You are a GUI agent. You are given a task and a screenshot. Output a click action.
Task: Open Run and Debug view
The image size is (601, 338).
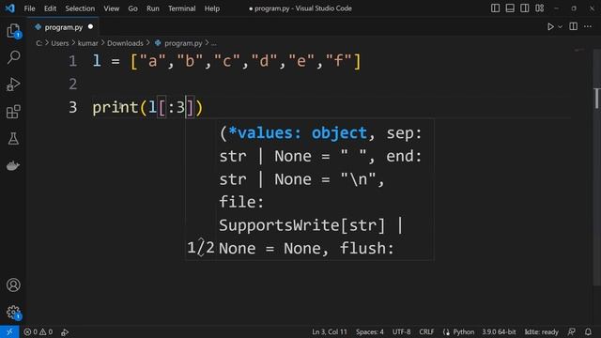pyautogui.click(x=13, y=84)
